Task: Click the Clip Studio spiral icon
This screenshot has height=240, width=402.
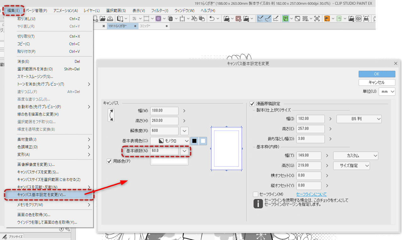Action: coord(359,19)
